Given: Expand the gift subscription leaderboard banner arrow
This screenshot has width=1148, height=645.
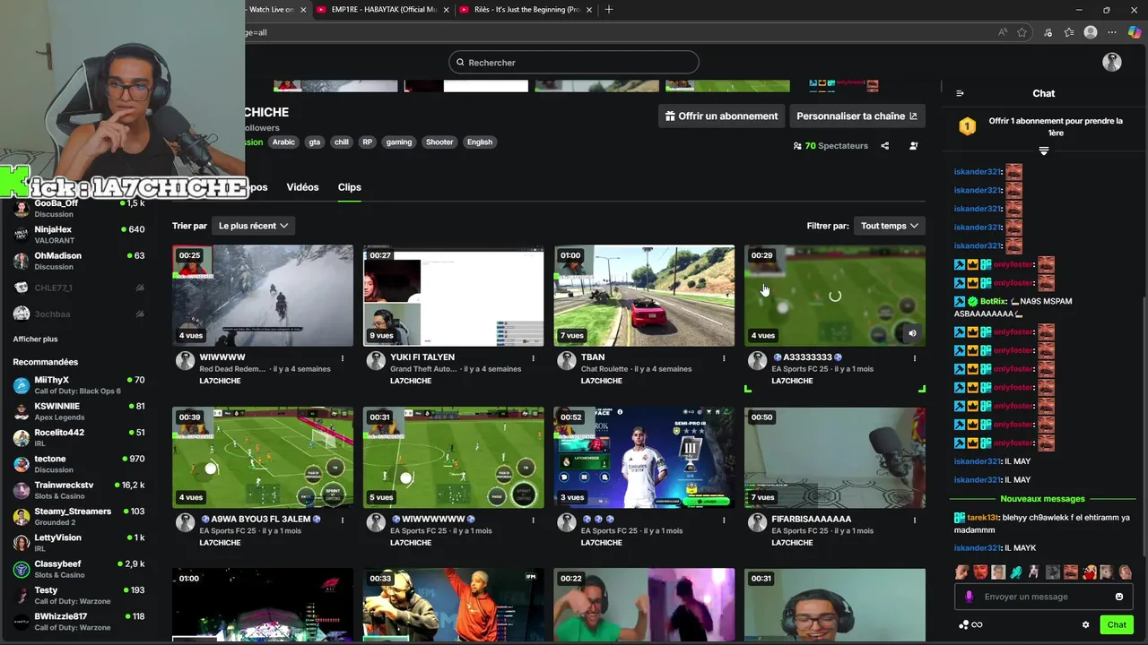Looking at the screenshot, I should 1044,151.
